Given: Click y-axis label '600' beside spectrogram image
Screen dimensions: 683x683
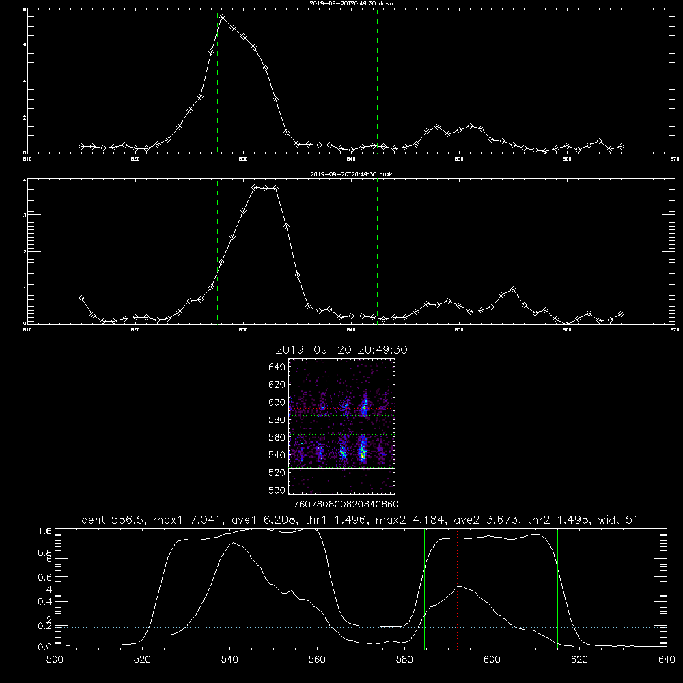Looking at the screenshot, I should pos(277,402).
